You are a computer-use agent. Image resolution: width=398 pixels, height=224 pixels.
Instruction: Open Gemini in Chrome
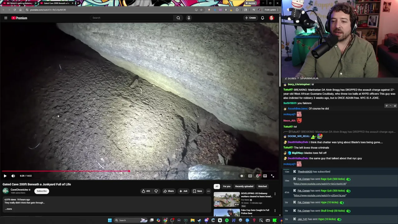tap(250, 3)
